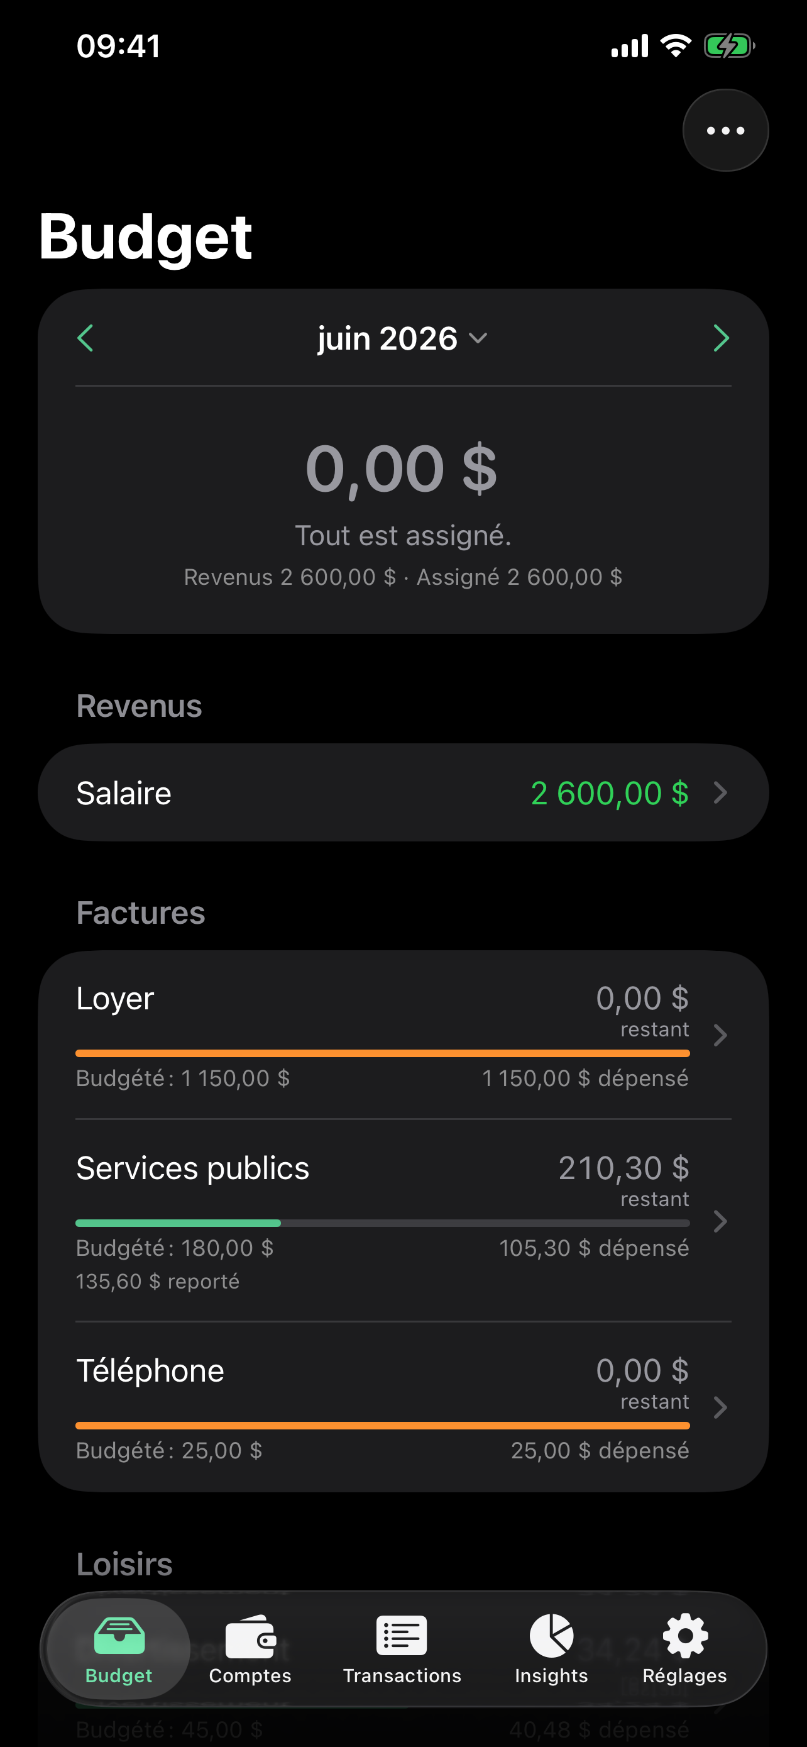
Task: Open the Téléphone category name
Action: click(150, 1370)
